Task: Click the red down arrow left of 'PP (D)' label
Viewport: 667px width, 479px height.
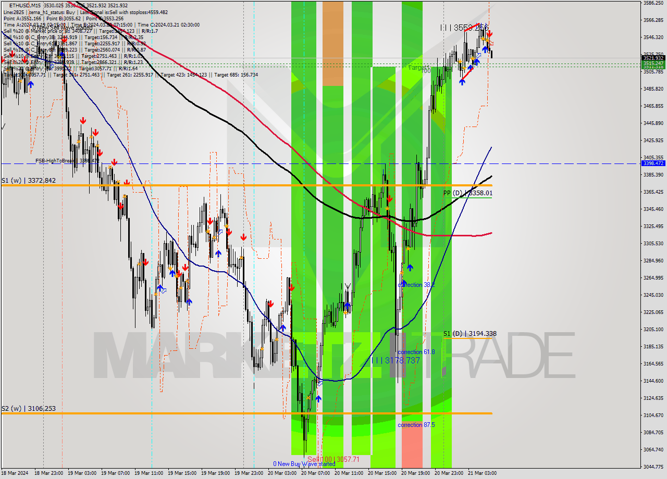Action: (x=389, y=199)
